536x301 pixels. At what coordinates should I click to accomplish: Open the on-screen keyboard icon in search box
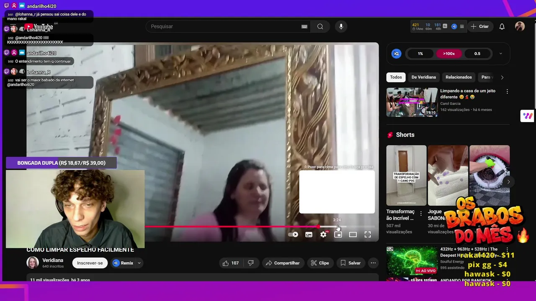[x=304, y=26]
